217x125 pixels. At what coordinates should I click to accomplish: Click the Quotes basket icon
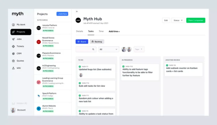point(13,61)
